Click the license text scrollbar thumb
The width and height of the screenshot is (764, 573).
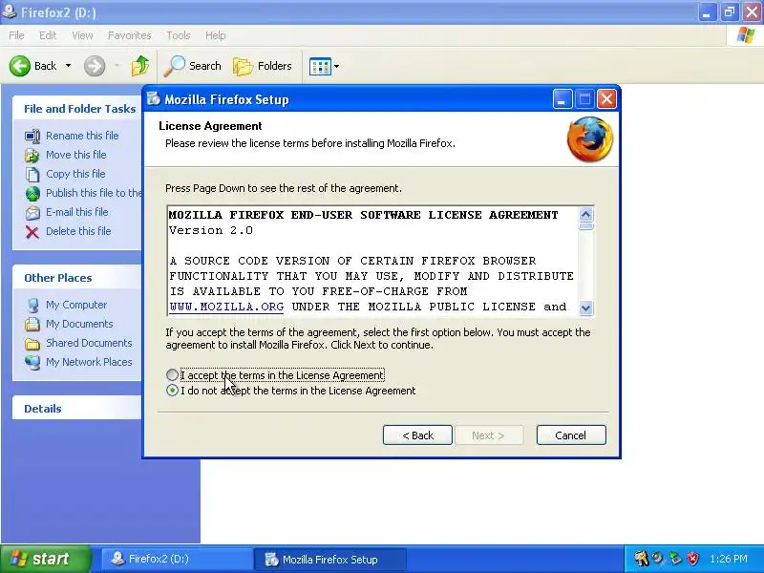[x=586, y=226]
